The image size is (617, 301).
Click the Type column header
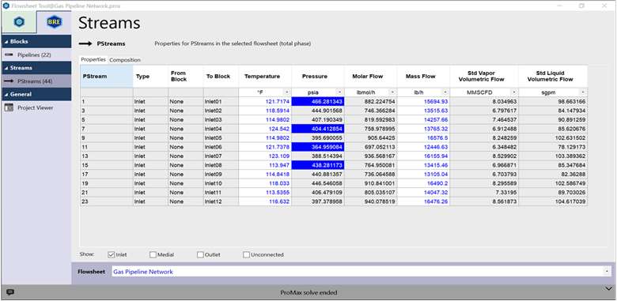pyautogui.click(x=151, y=76)
